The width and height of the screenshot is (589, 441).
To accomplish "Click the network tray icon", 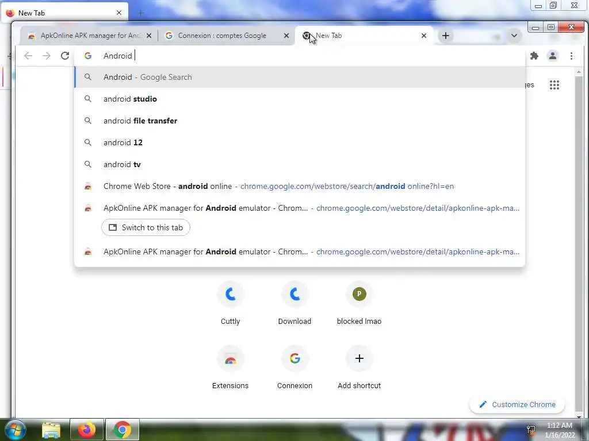I will 531,430.
